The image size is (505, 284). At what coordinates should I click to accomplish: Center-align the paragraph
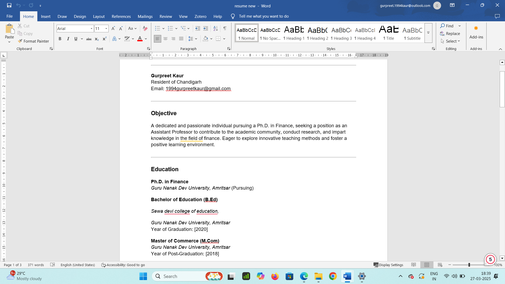click(x=165, y=39)
